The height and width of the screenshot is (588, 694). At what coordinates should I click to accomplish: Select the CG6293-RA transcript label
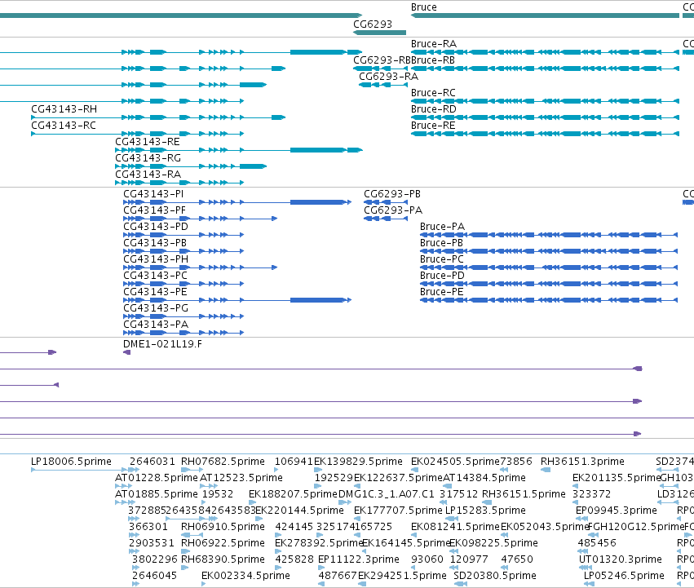389,77
